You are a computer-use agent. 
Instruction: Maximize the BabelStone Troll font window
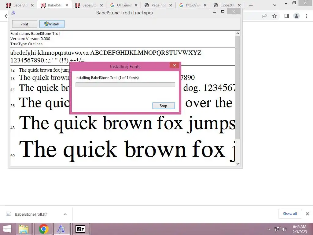point(223,12)
